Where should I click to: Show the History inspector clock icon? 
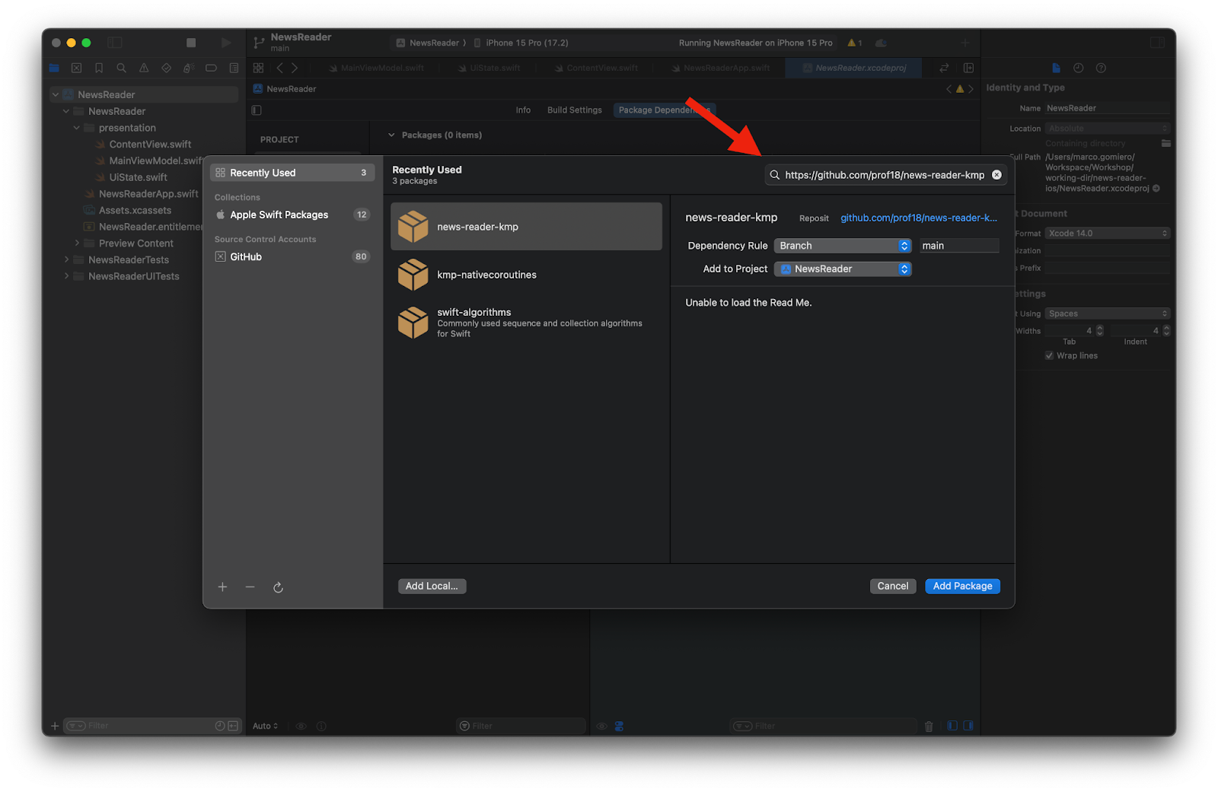click(x=1078, y=68)
